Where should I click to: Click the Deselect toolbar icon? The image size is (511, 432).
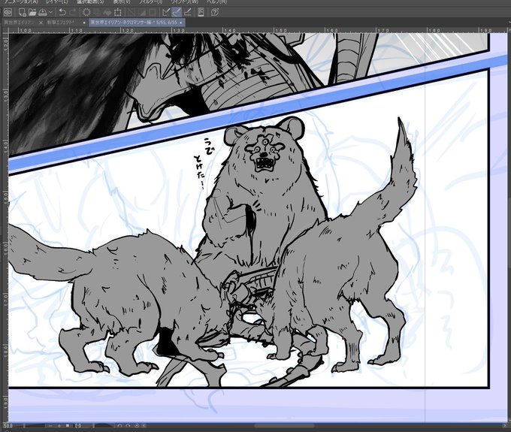[132, 12]
